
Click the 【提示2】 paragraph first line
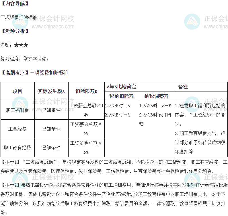pos(114,185)
